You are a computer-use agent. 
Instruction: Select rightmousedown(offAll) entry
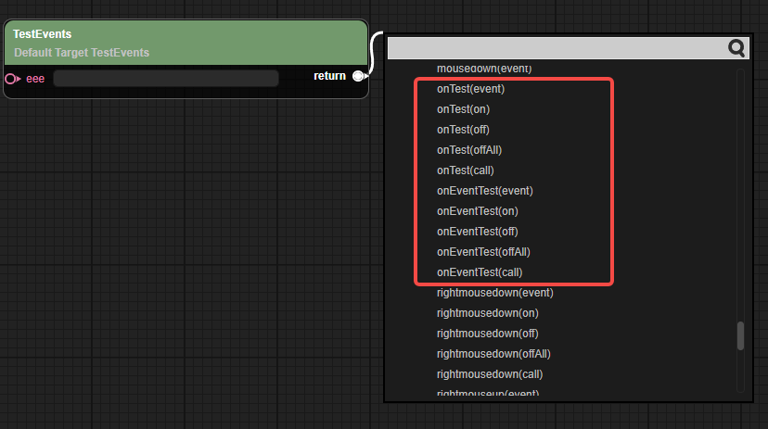pos(493,354)
